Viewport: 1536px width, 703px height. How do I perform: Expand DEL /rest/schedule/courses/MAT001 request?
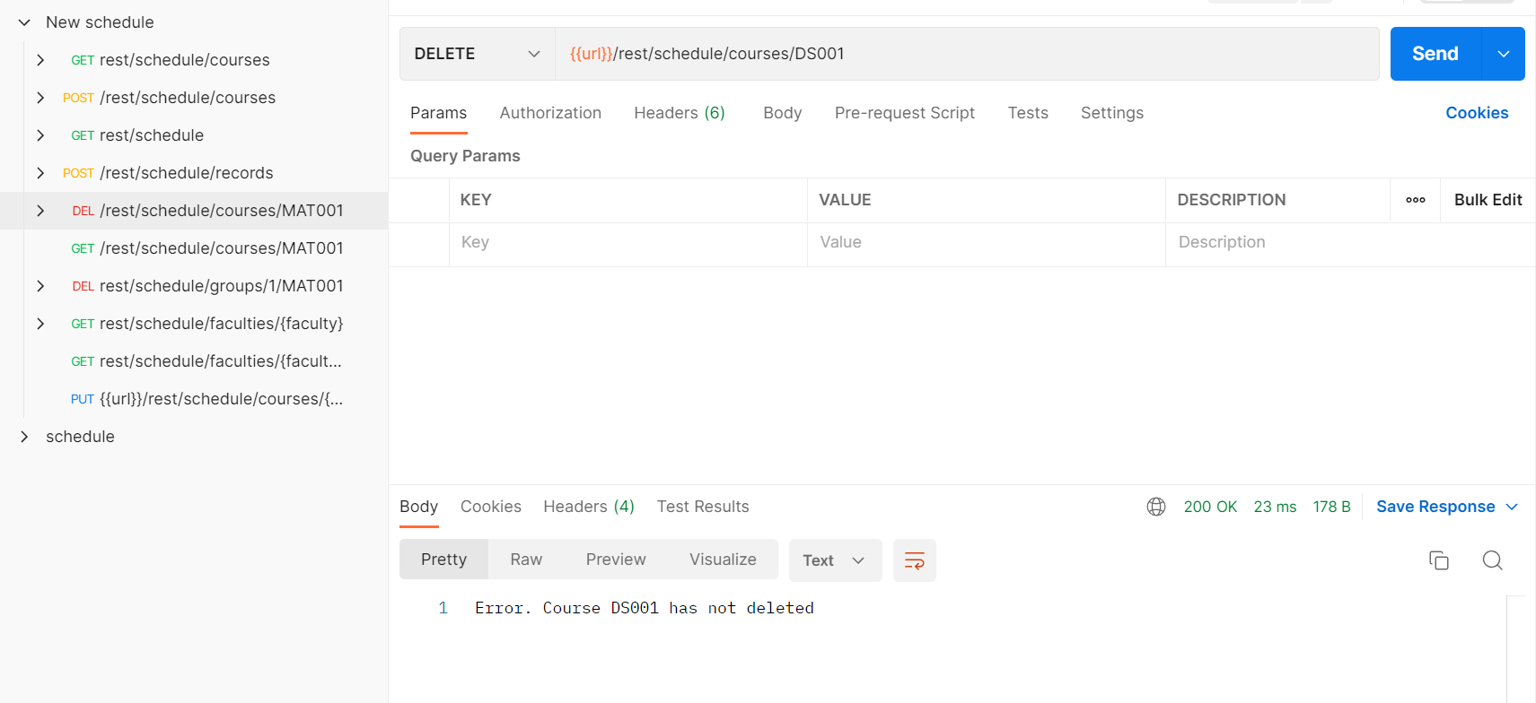(x=40, y=211)
